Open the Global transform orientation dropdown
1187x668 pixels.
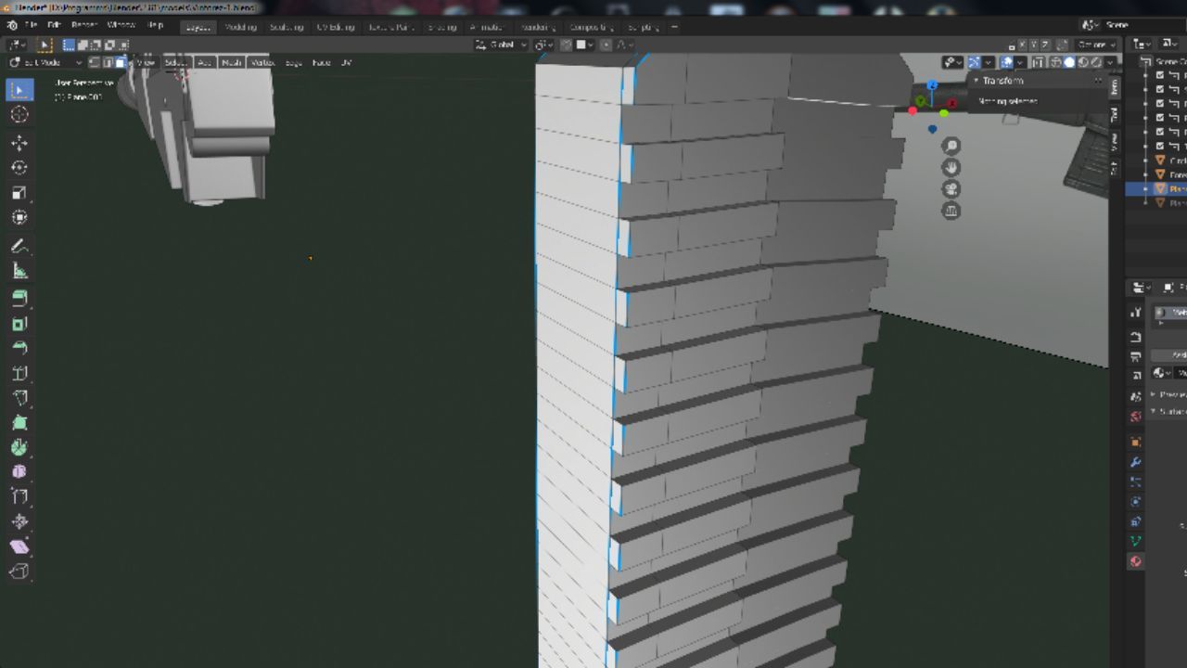(x=501, y=45)
